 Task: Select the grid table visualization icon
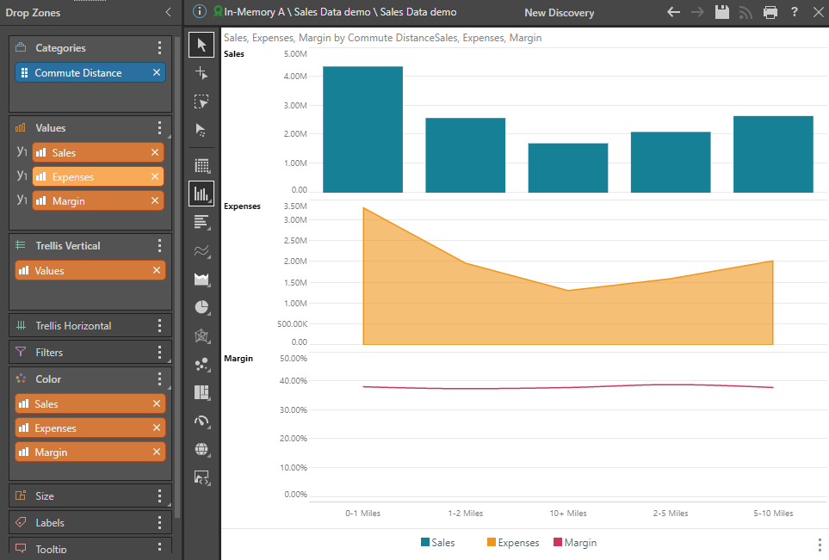(201, 166)
